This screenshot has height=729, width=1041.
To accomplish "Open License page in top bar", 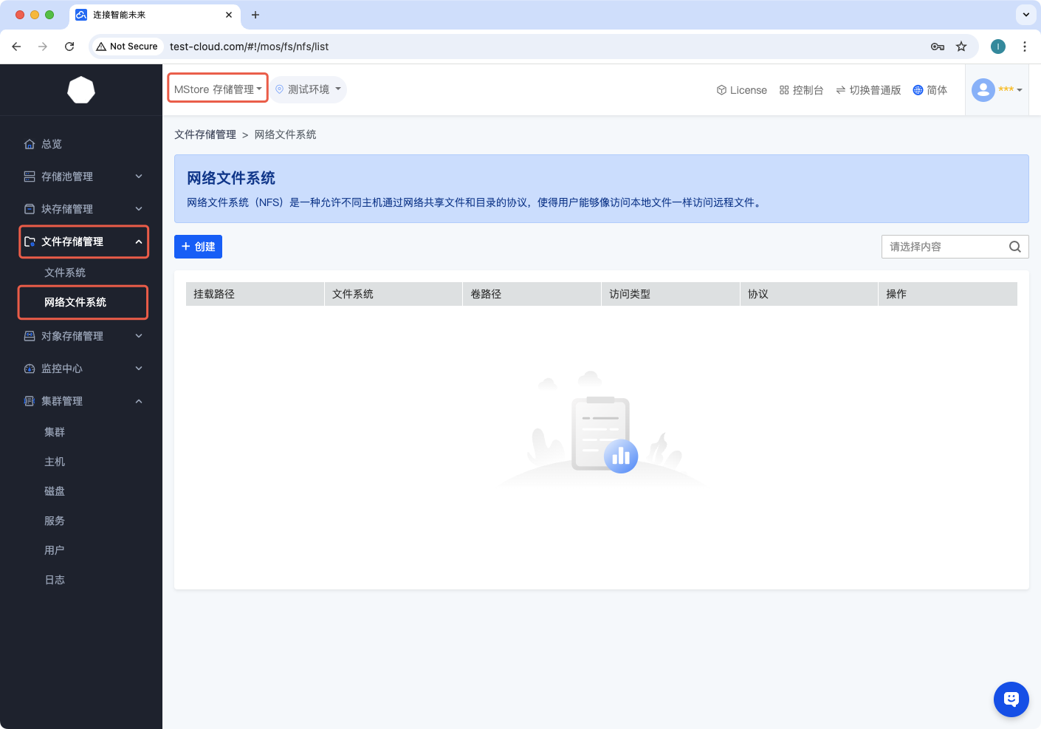I will tap(741, 90).
